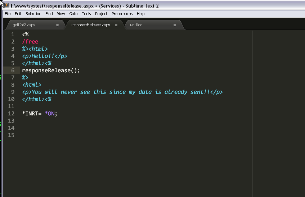This screenshot has width=305, height=197.
Task: Click line number 15 in the gutter
Action: (11, 135)
